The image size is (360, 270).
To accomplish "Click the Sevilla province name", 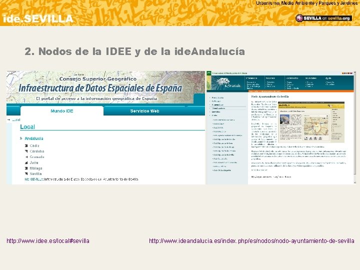I will [x=35, y=174].
